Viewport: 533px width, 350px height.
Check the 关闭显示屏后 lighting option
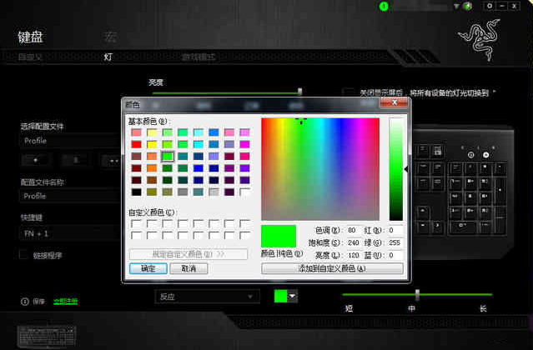point(349,92)
